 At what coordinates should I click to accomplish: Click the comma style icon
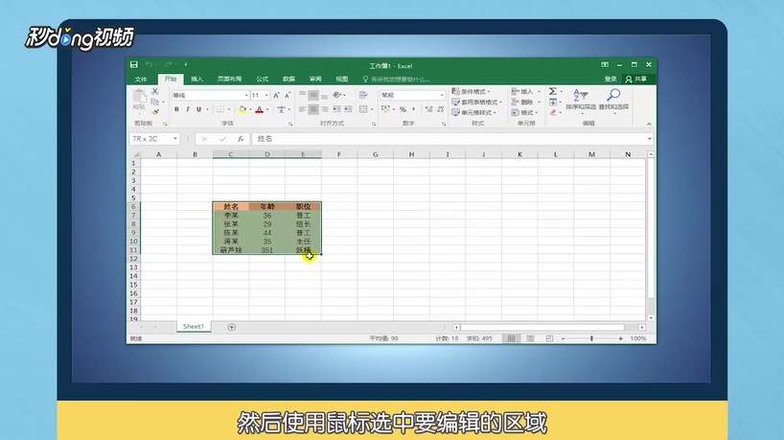tap(413, 109)
